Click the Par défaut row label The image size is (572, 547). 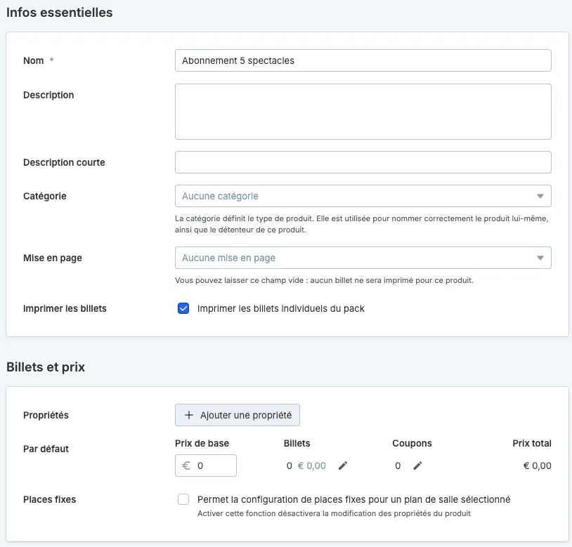(46, 449)
